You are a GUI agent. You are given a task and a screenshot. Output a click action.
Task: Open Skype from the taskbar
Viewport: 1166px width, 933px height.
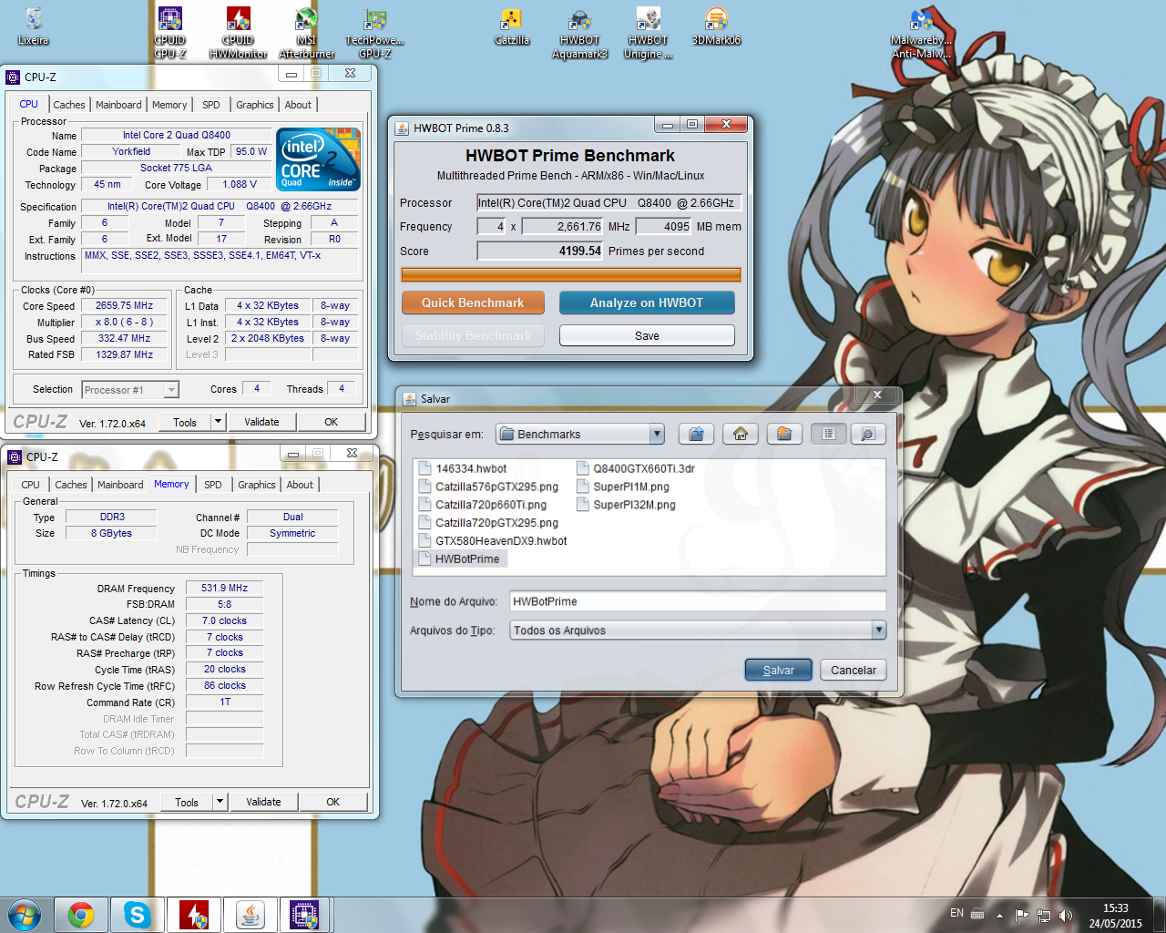[138, 915]
